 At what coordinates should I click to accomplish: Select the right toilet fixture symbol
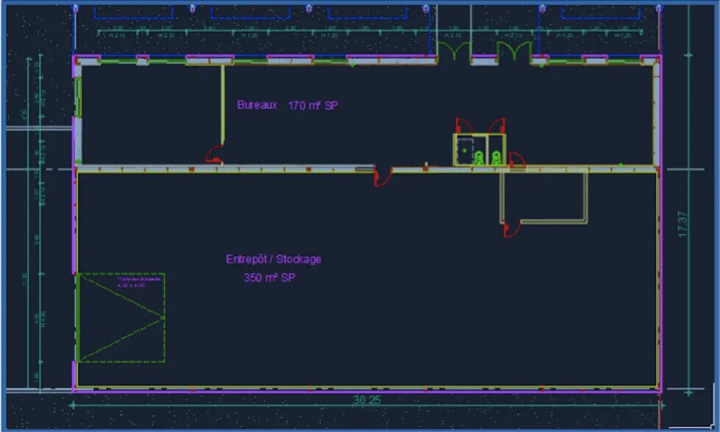point(496,158)
